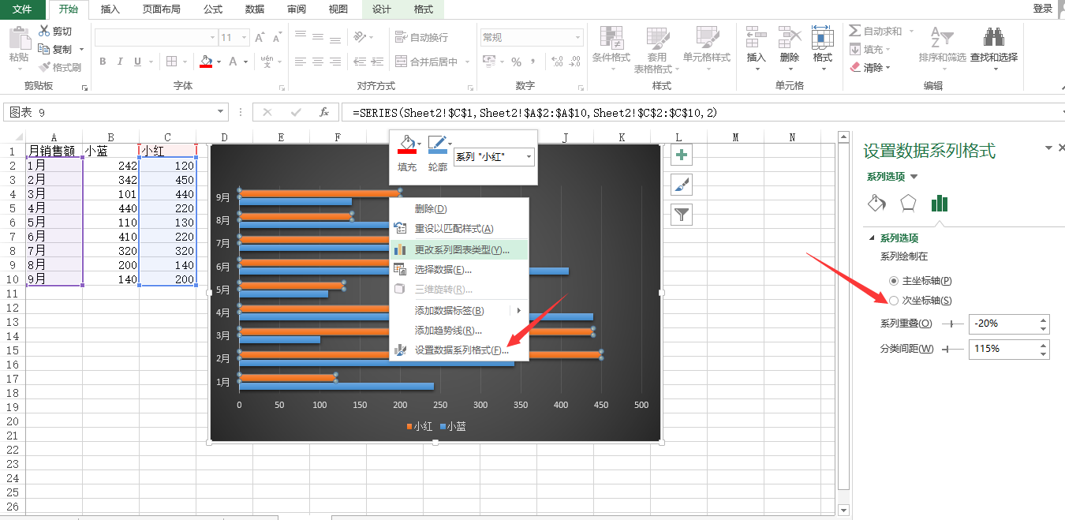Image resolution: width=1065 pixels, height=520 pixels.
Task: Click the mini toolbar Fill (填充) icon
Action: [x=406, y=145]
